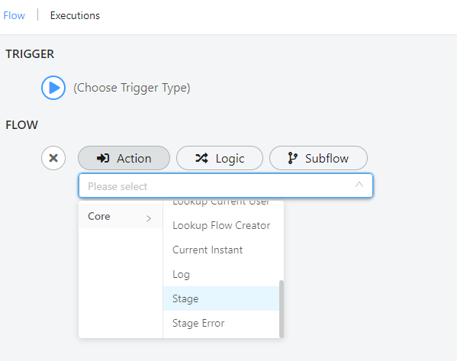
Task: Click the Choose Trigger Type text
Action: click(x=132, y=88)
